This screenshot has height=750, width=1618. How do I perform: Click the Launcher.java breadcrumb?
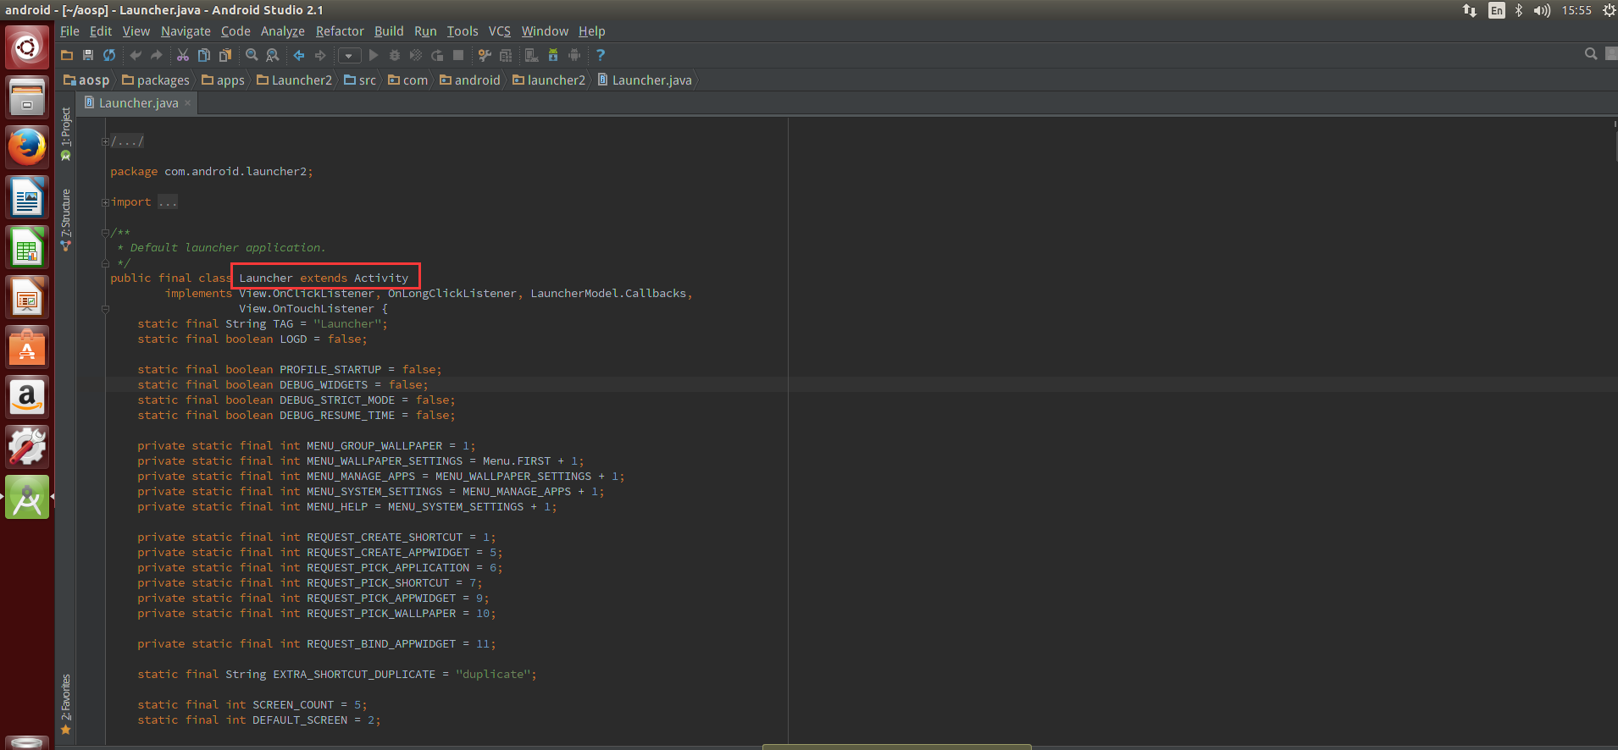point(645,80)
